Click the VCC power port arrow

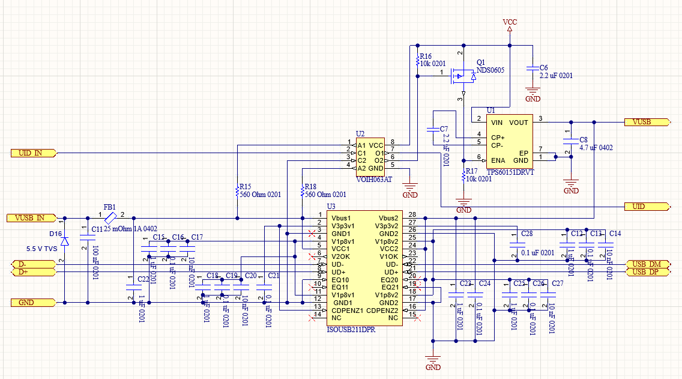click(510, 29)
